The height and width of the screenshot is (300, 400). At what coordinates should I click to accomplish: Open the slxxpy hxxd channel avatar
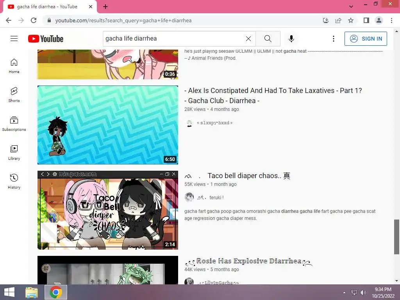click(189, 123)
